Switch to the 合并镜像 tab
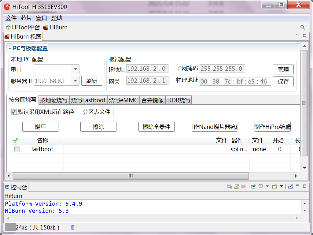 pyautogui.click(x=153, y=100)
